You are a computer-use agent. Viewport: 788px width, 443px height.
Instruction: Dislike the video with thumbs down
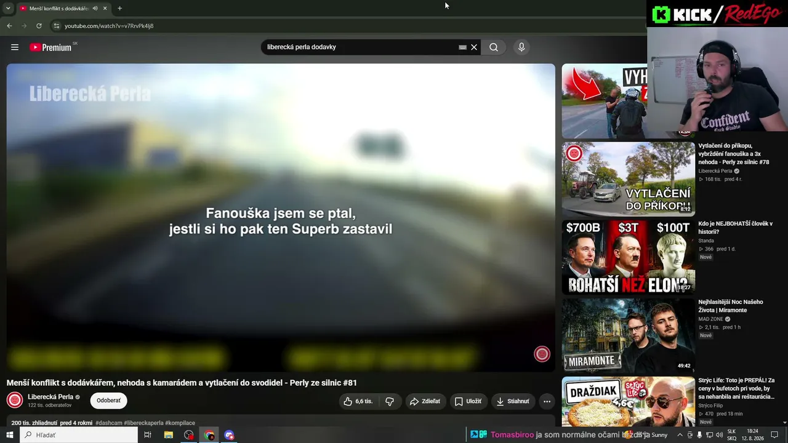[x=390, y=401]
